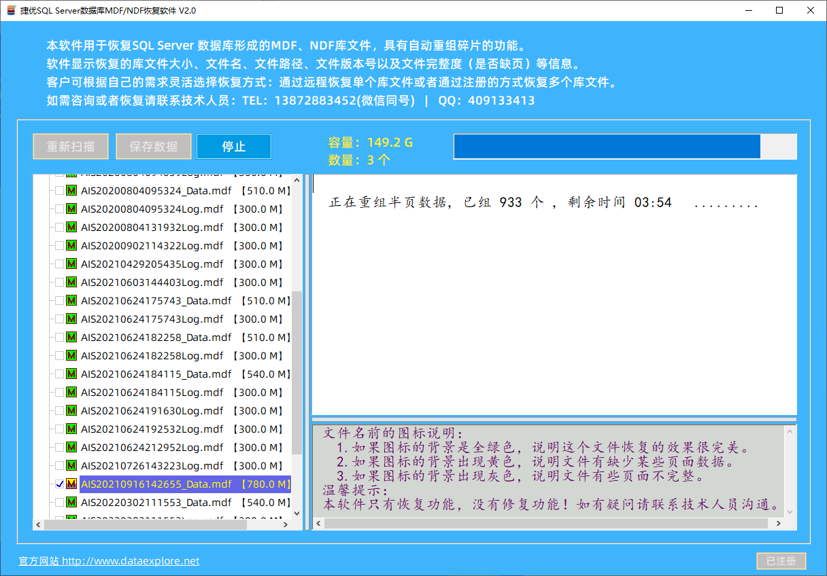This screenshot has width=827, height=576.
Task: Check the box for AIS20200804095324_Data.mdf
Action: [x=59, y=191]
